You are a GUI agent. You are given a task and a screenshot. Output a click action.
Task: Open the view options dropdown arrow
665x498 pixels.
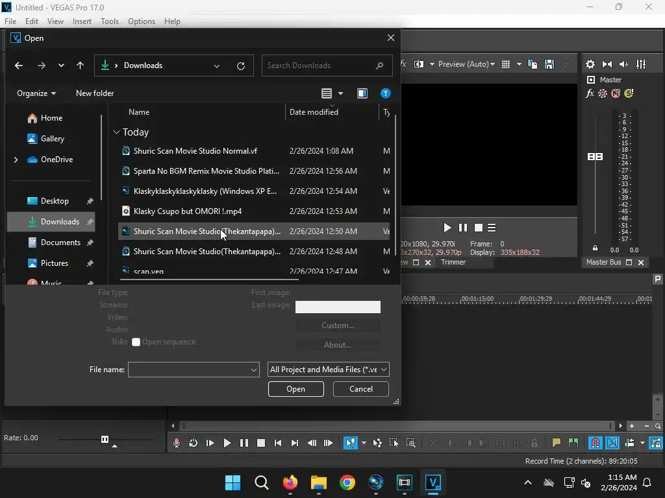(340, 93)
